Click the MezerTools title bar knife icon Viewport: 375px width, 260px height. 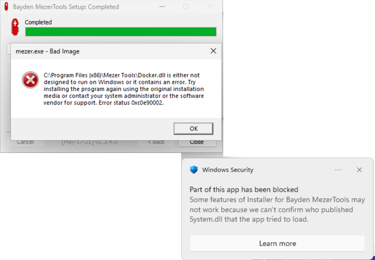(x=7, y=7)
